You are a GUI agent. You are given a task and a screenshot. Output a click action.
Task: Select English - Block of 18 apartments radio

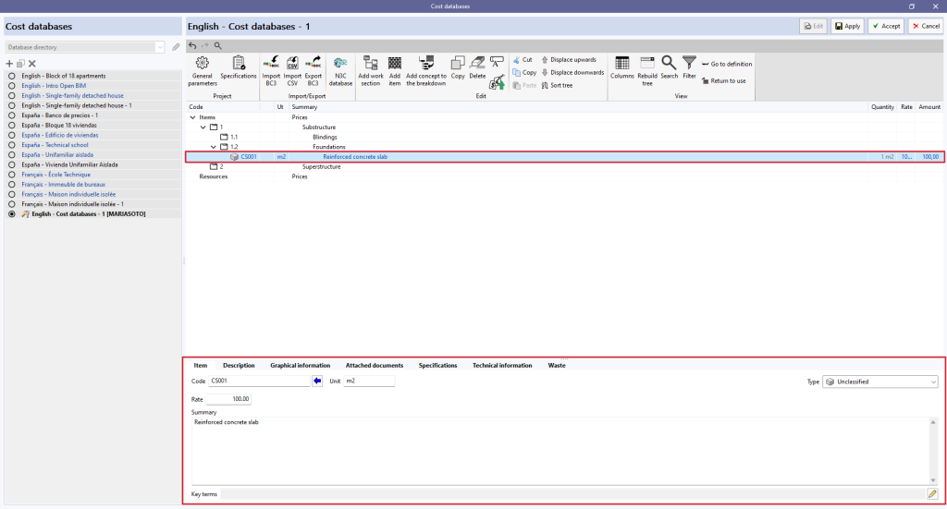11,76
